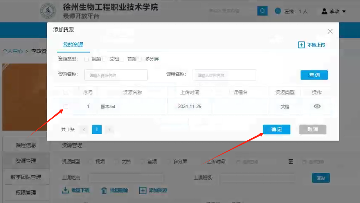The image size is (360, 203).
Task: Click the 批量删除 trash icon
Action: pos(104,191)
